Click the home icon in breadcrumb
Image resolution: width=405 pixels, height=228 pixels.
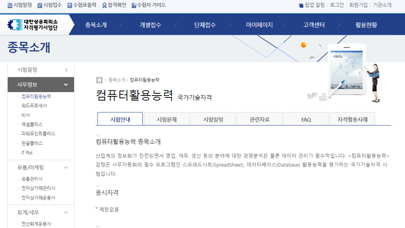point(99,80)
